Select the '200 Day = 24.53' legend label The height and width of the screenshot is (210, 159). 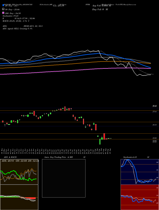(x=13, y=13)
